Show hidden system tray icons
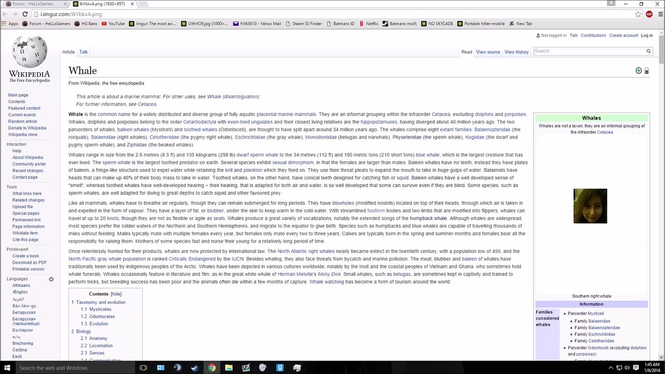This screenshot has width=665, height=374. tap(610, 368)
